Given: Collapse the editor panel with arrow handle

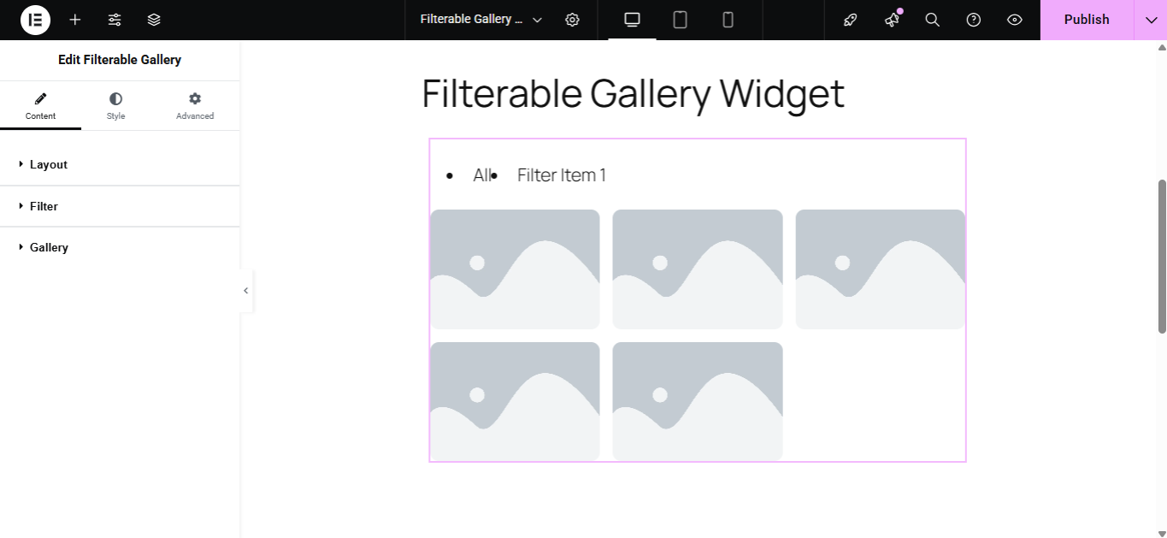Looking at the screenshot, I should point(246,291).
